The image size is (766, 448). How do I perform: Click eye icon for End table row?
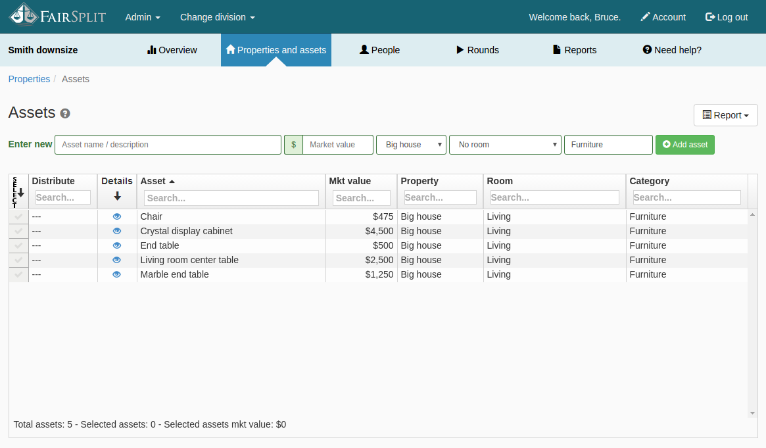tap(117, 245)
